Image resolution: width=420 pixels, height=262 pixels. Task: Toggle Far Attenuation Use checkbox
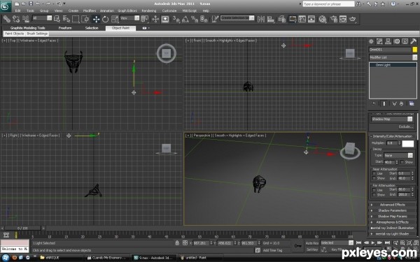[x=374, y=190]
